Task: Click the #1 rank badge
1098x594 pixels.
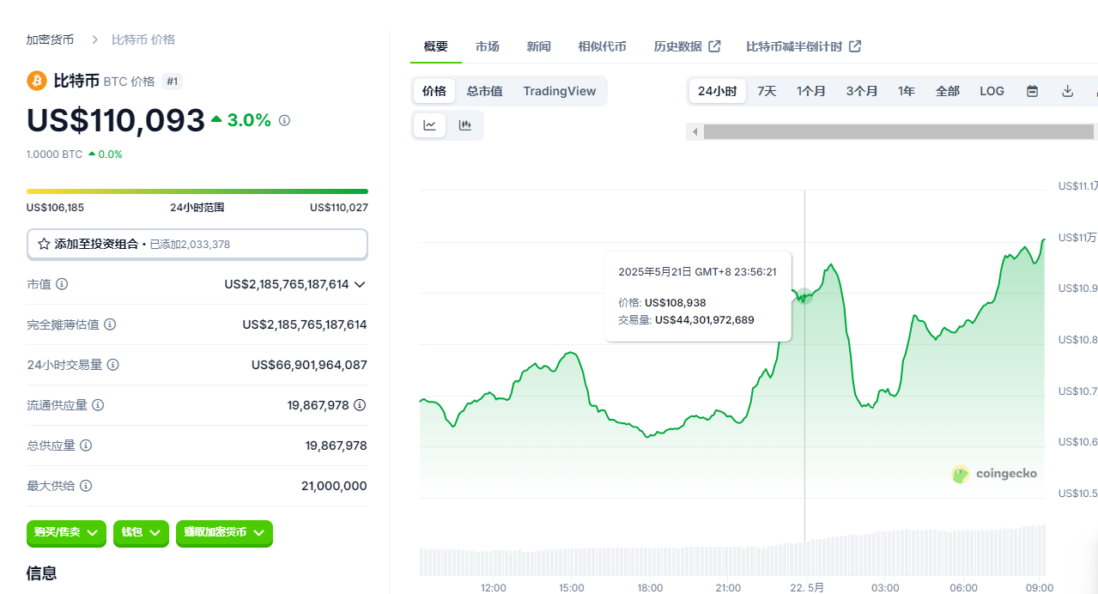Action: click(173, 82)
